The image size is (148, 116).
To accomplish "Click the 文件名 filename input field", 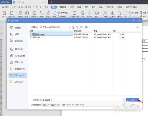I will 83,100.
